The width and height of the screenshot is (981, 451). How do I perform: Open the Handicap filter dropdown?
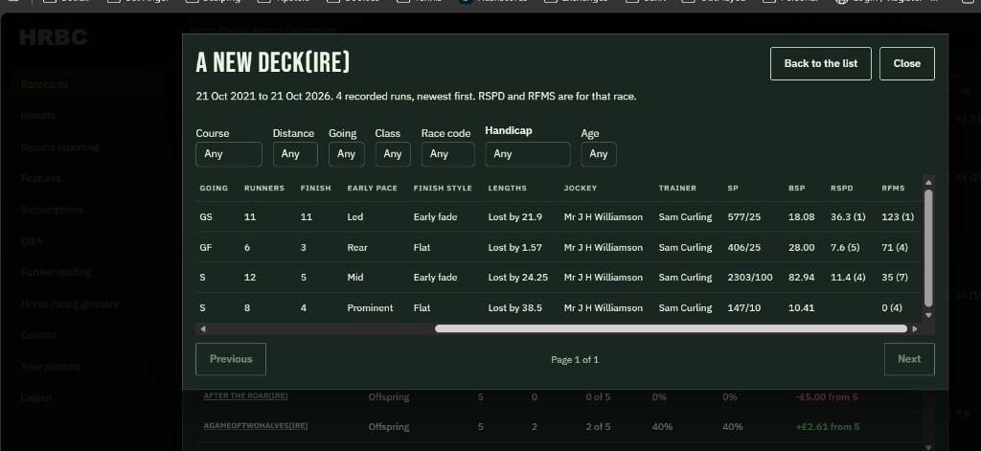click(528, 154)
